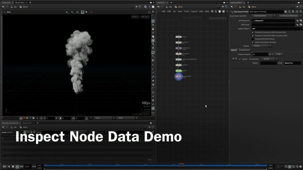Open the No cam dropdown in viewport
Viewport: 303px width, 170px height.
tap(145, 17)
